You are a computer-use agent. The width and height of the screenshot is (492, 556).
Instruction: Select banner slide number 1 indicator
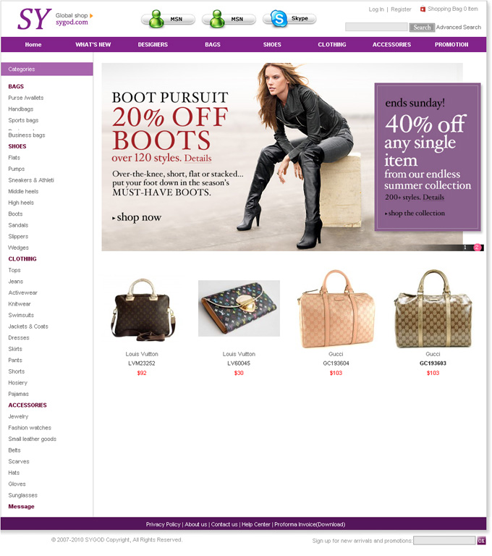tap(465, 248)
